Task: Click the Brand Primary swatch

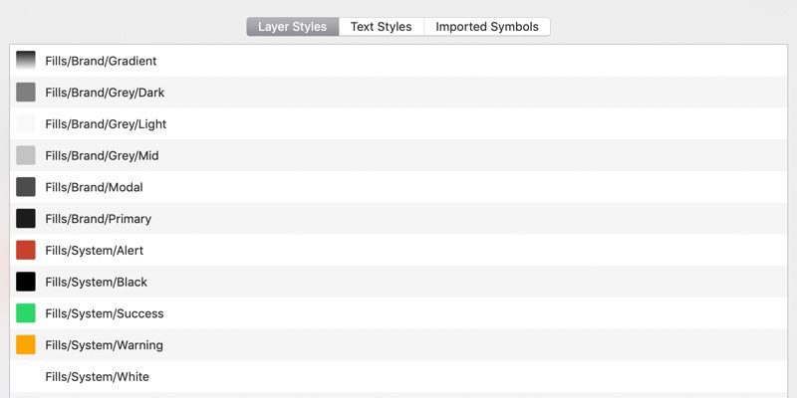Action: pyautogui.click(x=26, y=219)
